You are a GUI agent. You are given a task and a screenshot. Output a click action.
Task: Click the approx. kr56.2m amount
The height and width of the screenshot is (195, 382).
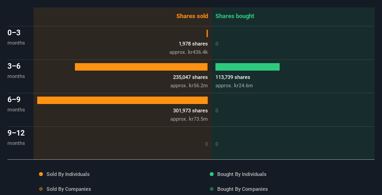click(x=189, y=85)
